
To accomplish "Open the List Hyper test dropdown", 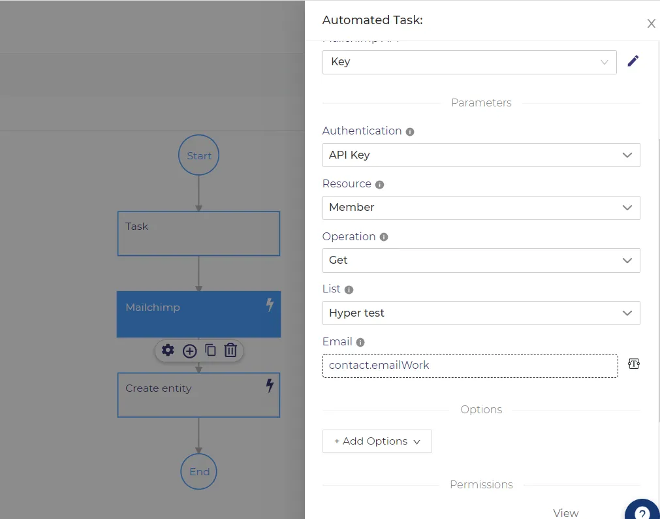I will point(481,313).
